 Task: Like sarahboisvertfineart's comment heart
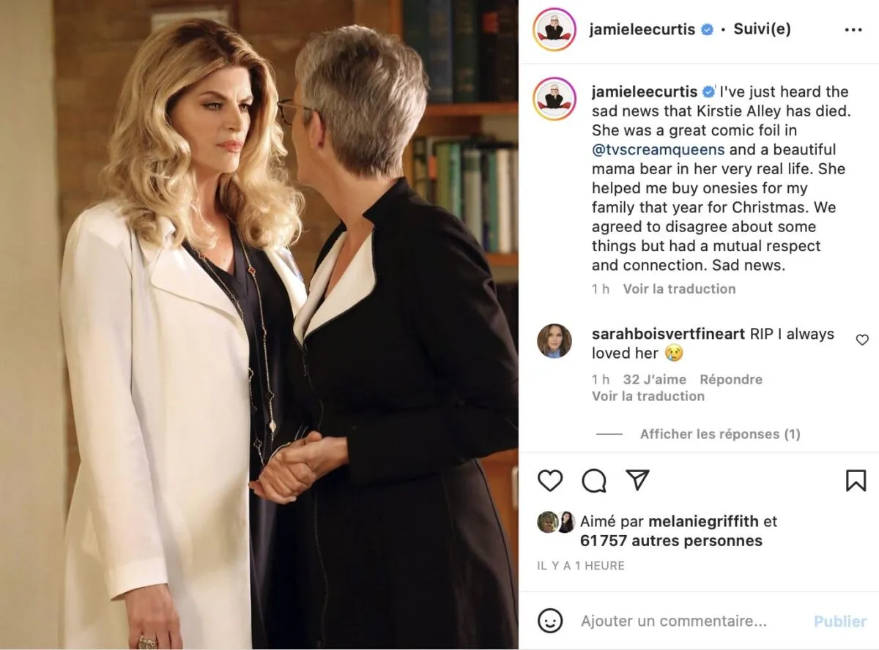pos(862,340)
